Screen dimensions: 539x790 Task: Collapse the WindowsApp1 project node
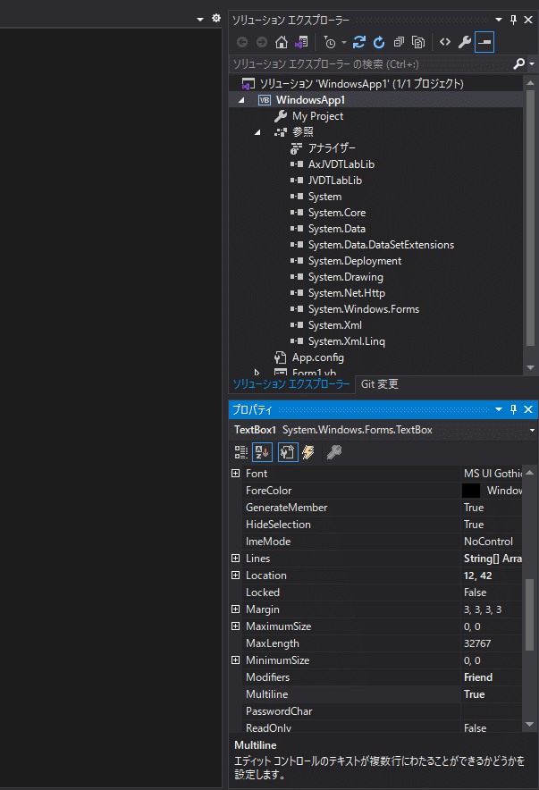coord(241,100)
